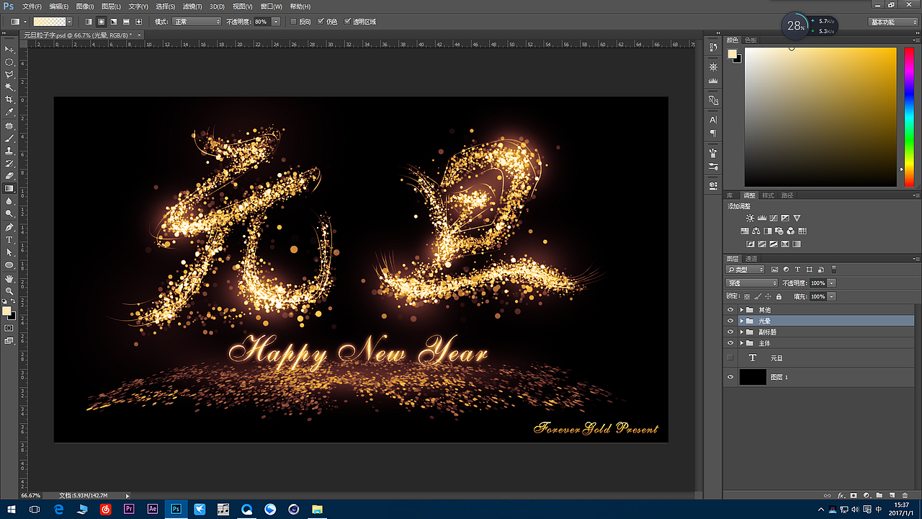The width and height of the screenshot is (922, 519).
Task: Open the gradient mode 正常 dropdown
Action: tap(197, 22)
